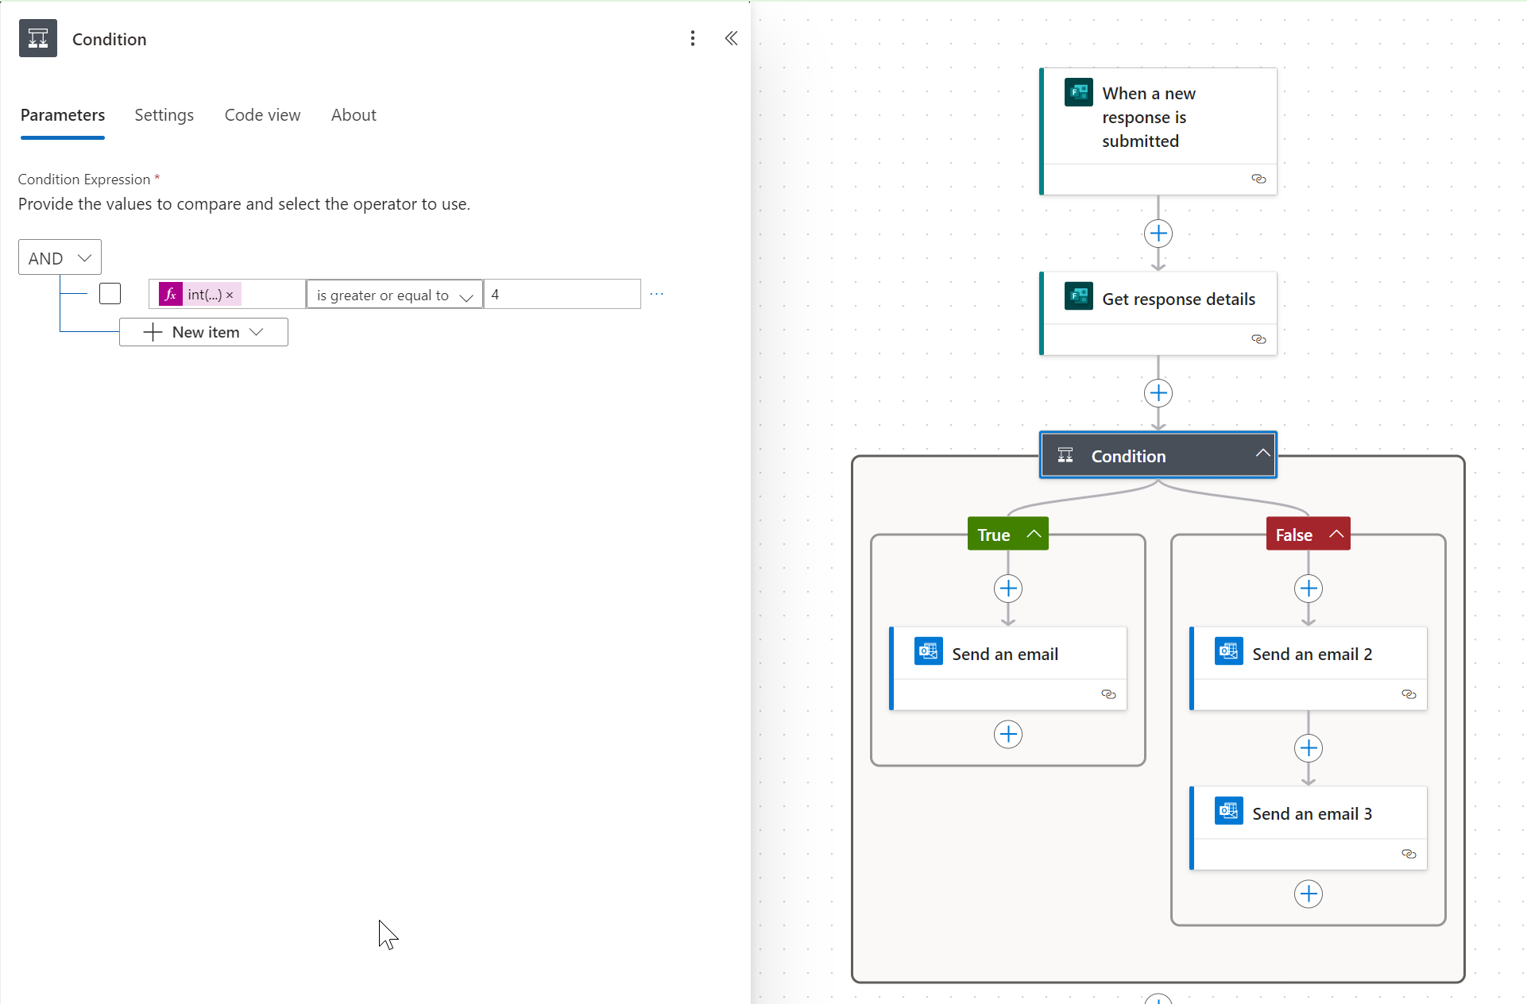Open the Code view tab

[x=262, y=115]
